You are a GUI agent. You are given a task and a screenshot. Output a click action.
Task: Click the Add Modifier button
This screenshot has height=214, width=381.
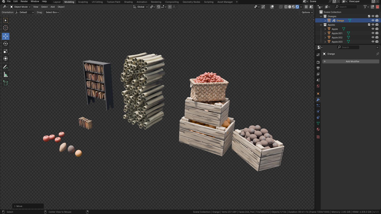(x=351, y=61)
